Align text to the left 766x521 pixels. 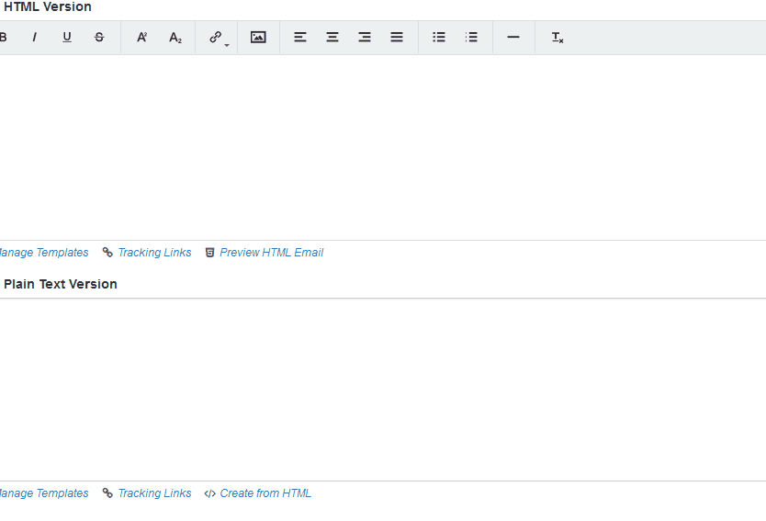coord(300,38)
